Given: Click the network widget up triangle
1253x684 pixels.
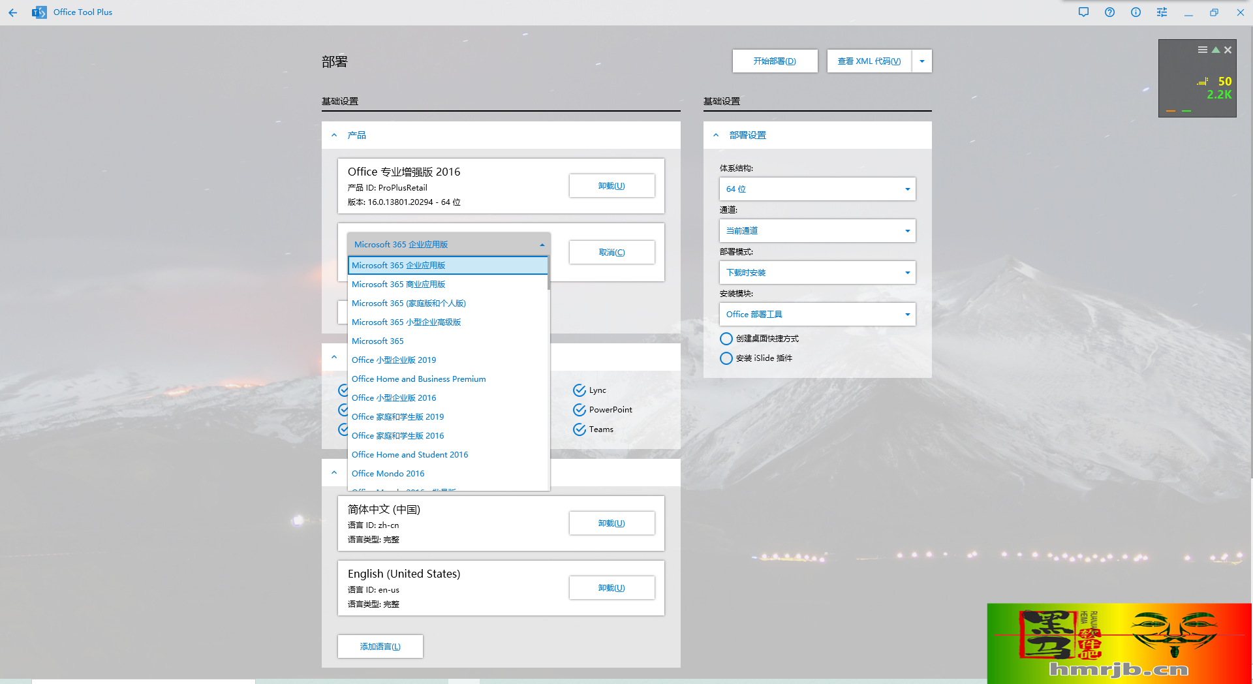Looking at the screenshot, I should (x=1215, y=50).
